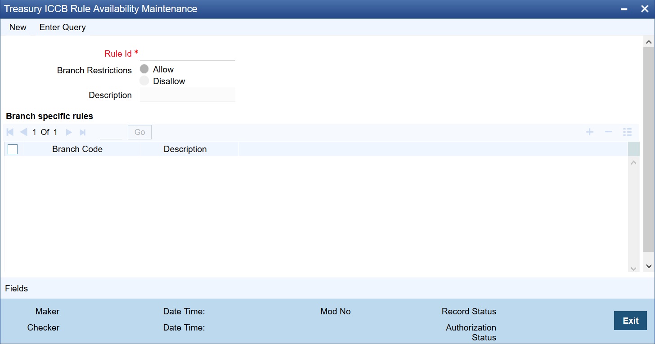Click the window title text
Viewport: 655px width, 344px height.
(x=101, y=9)
